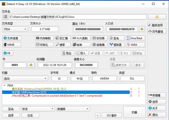Click the large 扫描 scan button
This screenshot has height=120, width=169.
134,112
